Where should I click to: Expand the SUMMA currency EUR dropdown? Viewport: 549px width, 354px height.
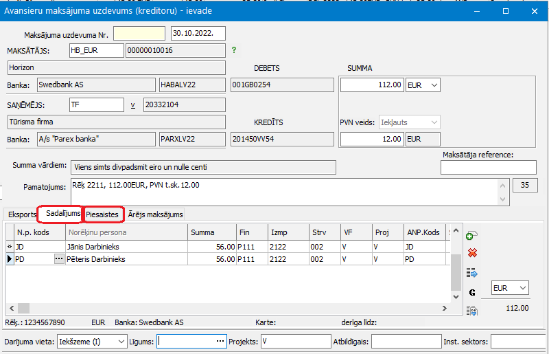coord(433,85)
